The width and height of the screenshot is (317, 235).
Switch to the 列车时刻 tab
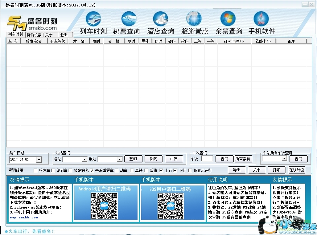point(15,34)
